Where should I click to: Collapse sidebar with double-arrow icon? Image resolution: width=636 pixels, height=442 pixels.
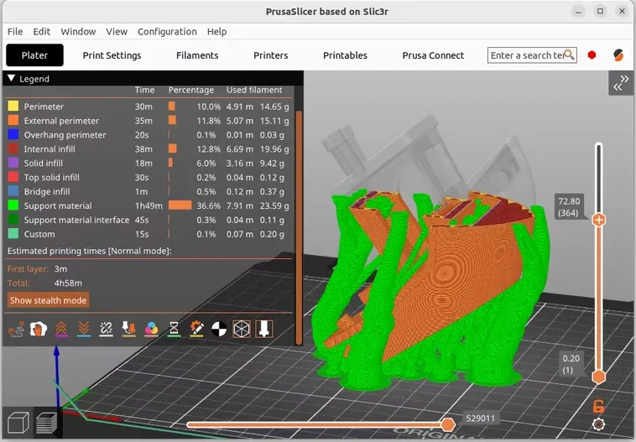pyautogui.click(x=621, y=83)
